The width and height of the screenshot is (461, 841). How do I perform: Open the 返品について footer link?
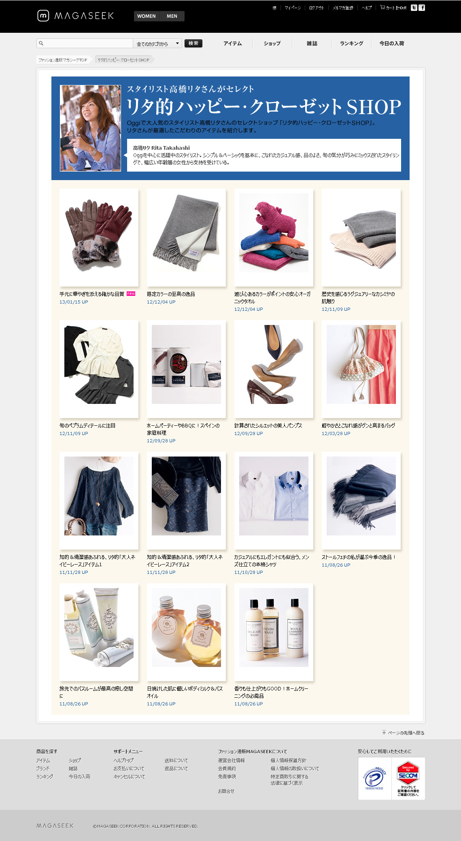point(176,769)
